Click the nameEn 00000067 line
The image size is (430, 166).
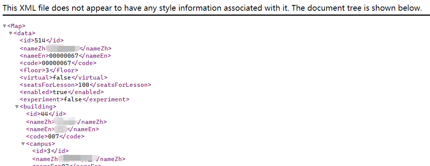coord(65,56)
